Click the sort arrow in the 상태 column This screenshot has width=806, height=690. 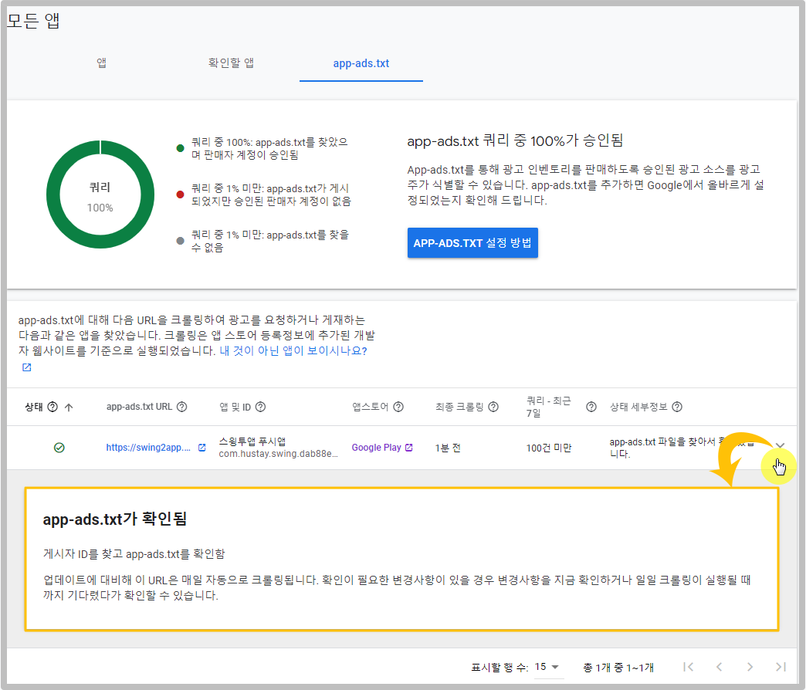[69, 408]
